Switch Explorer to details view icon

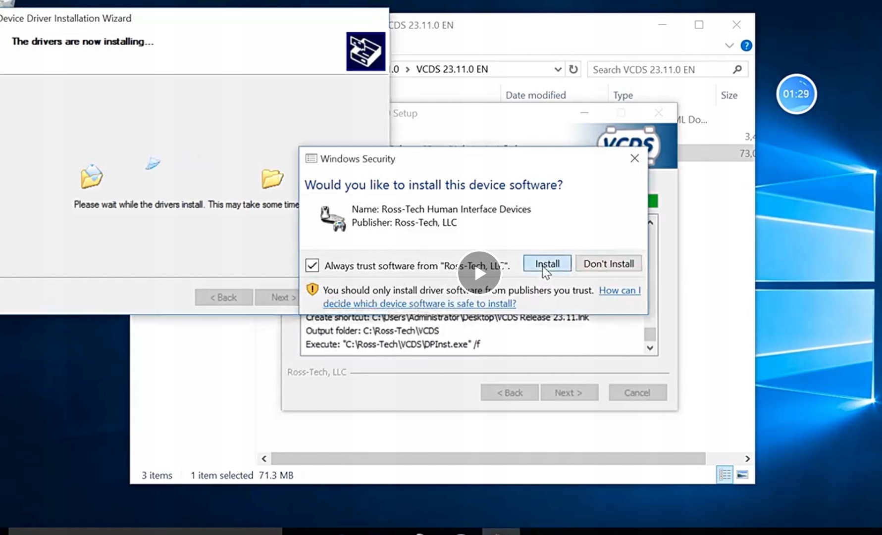(725, 475)
